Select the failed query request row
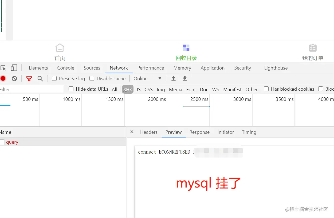334x218 pixels. (x=63, y=142)
